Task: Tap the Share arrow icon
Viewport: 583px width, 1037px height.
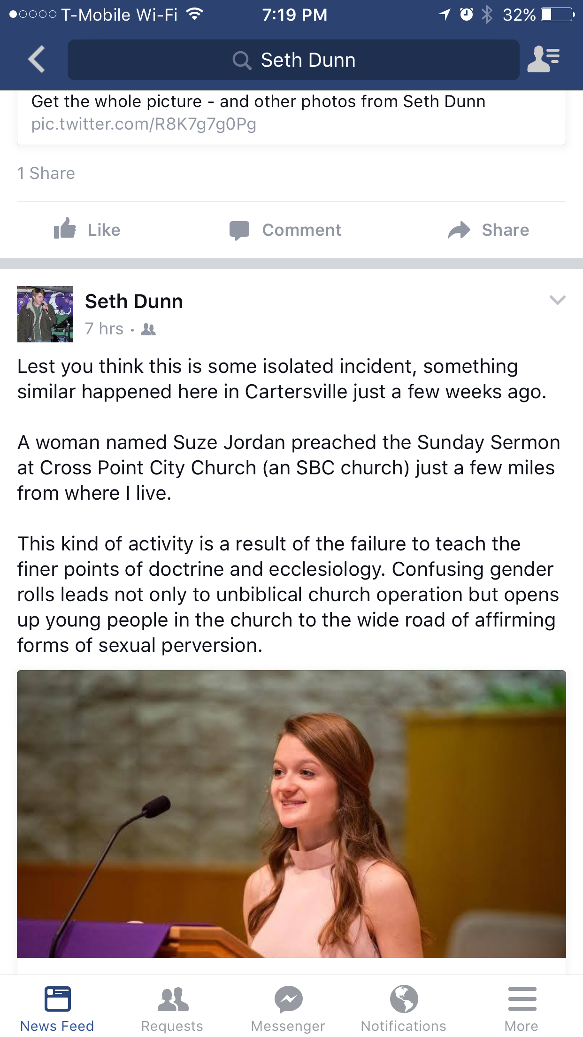Action: (459, 230)
